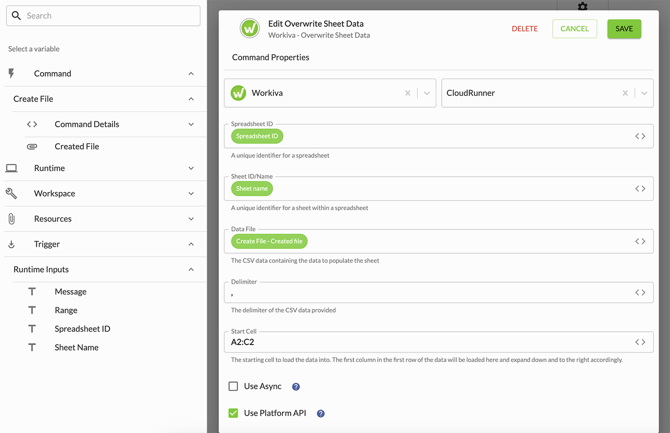Open the CloudRunner dropdown
The height and width of the screenshot is (433, 670).
tap(644, 93)
